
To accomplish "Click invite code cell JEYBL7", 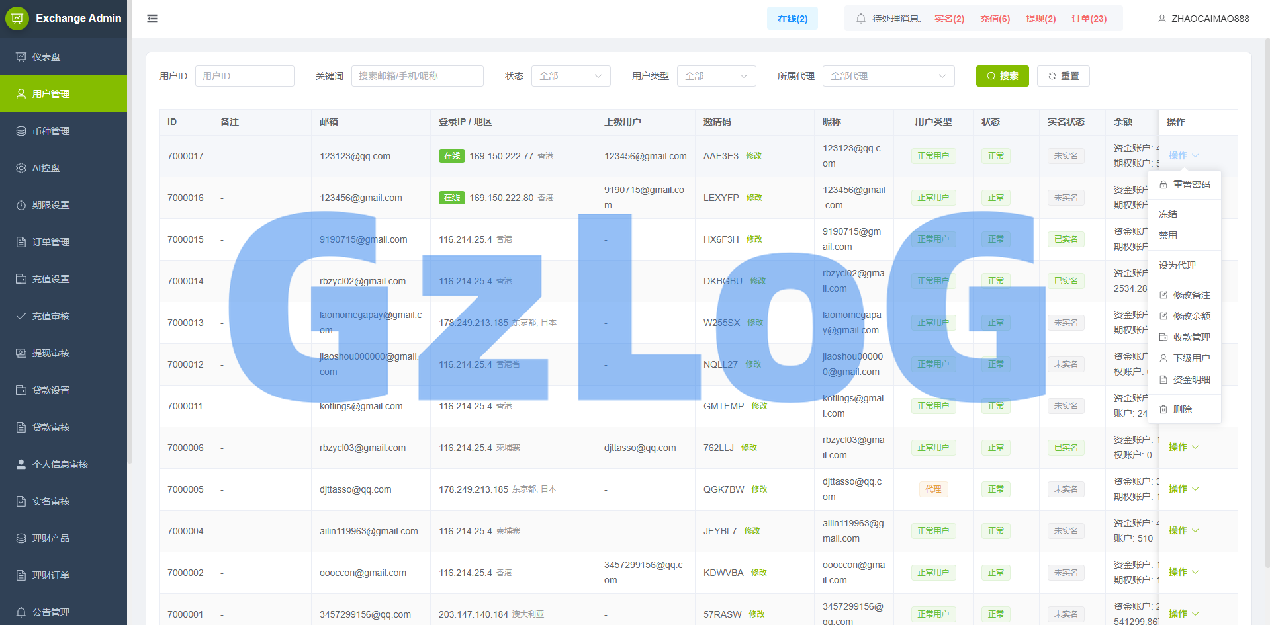I will click(x=720, y=531).
